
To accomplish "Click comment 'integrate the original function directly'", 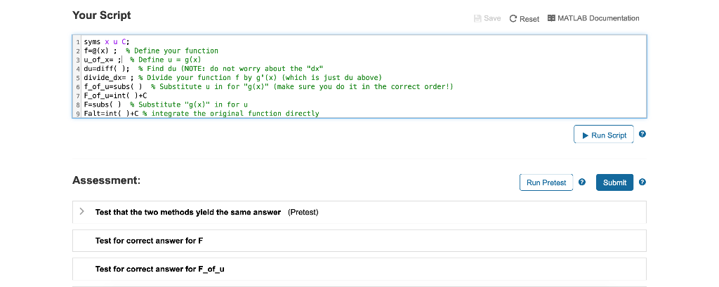I will click(x=235, y=113).
